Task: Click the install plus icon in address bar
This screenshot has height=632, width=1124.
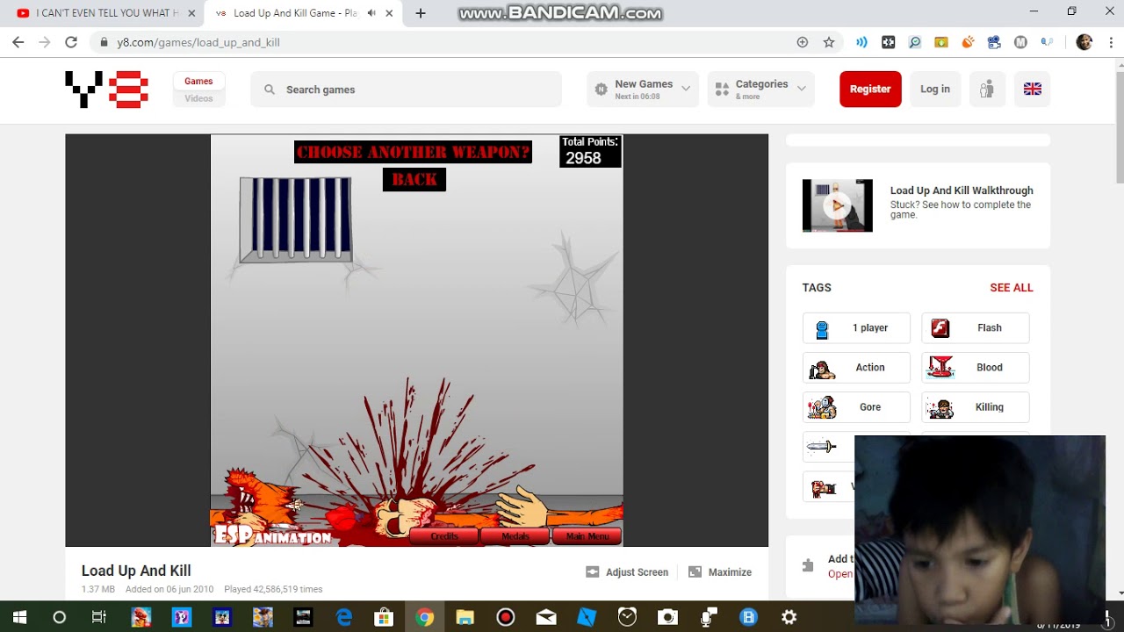Action: pyautogui.click(x=802, y=42)
